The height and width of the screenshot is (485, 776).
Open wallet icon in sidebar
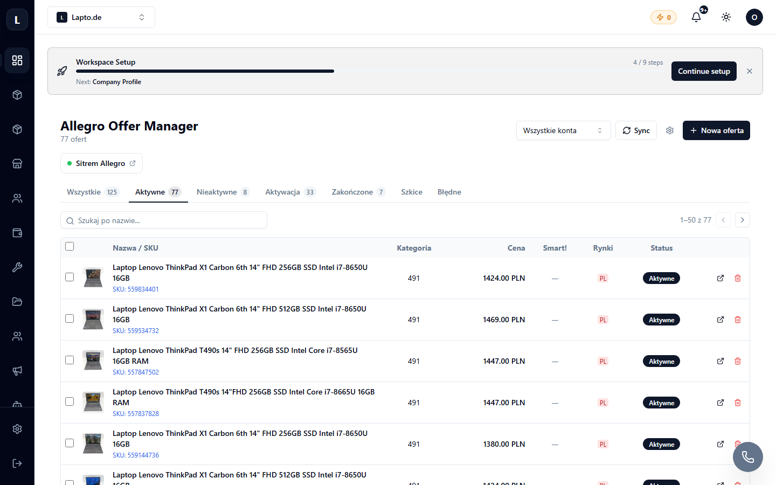pos(17,233)
